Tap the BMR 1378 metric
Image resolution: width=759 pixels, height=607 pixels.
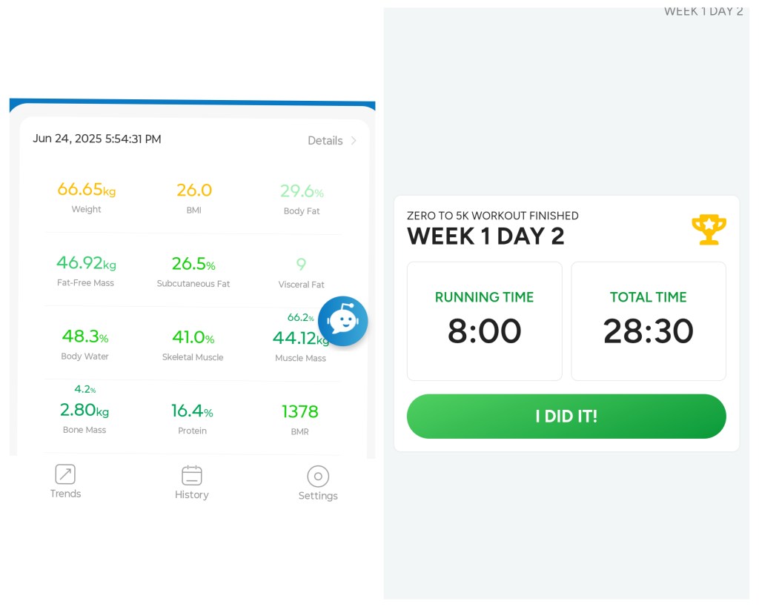pos(300,412)
